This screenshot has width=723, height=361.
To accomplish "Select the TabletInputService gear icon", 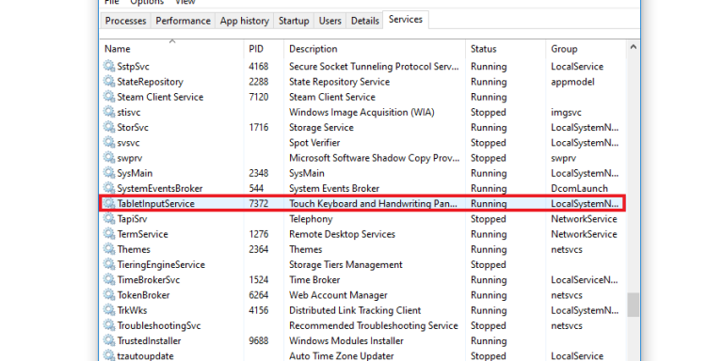I will 109,203.
